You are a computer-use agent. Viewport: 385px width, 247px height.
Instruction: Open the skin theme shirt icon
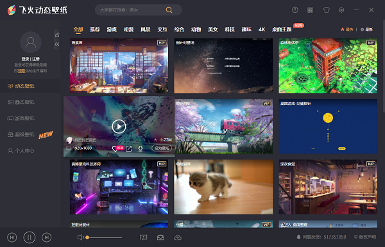click(x=326, y=10)
